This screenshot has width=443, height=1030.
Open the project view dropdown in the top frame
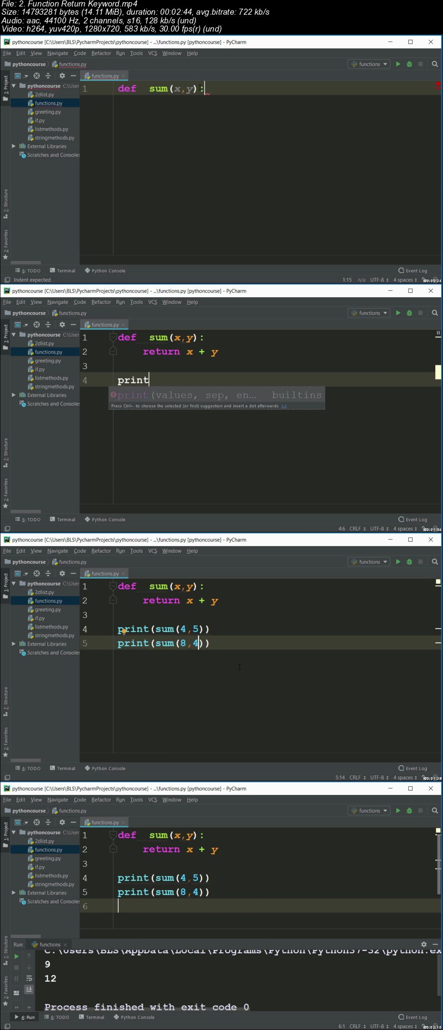pos(21,76)
